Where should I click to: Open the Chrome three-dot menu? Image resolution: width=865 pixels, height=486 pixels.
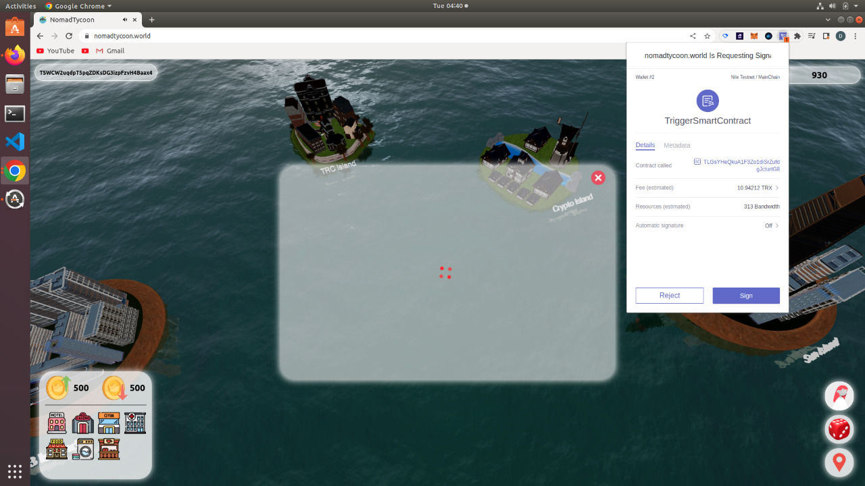pos(856,36)
